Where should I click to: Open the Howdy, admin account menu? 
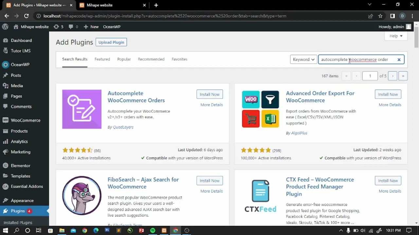tap(394, 27)
